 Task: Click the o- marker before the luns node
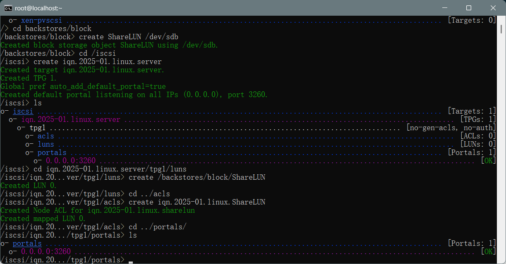pos(29,144)
